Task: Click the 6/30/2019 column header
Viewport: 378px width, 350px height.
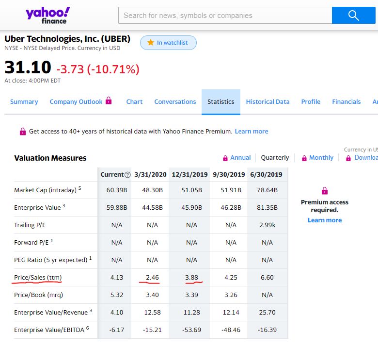Action: pos(266,175)
